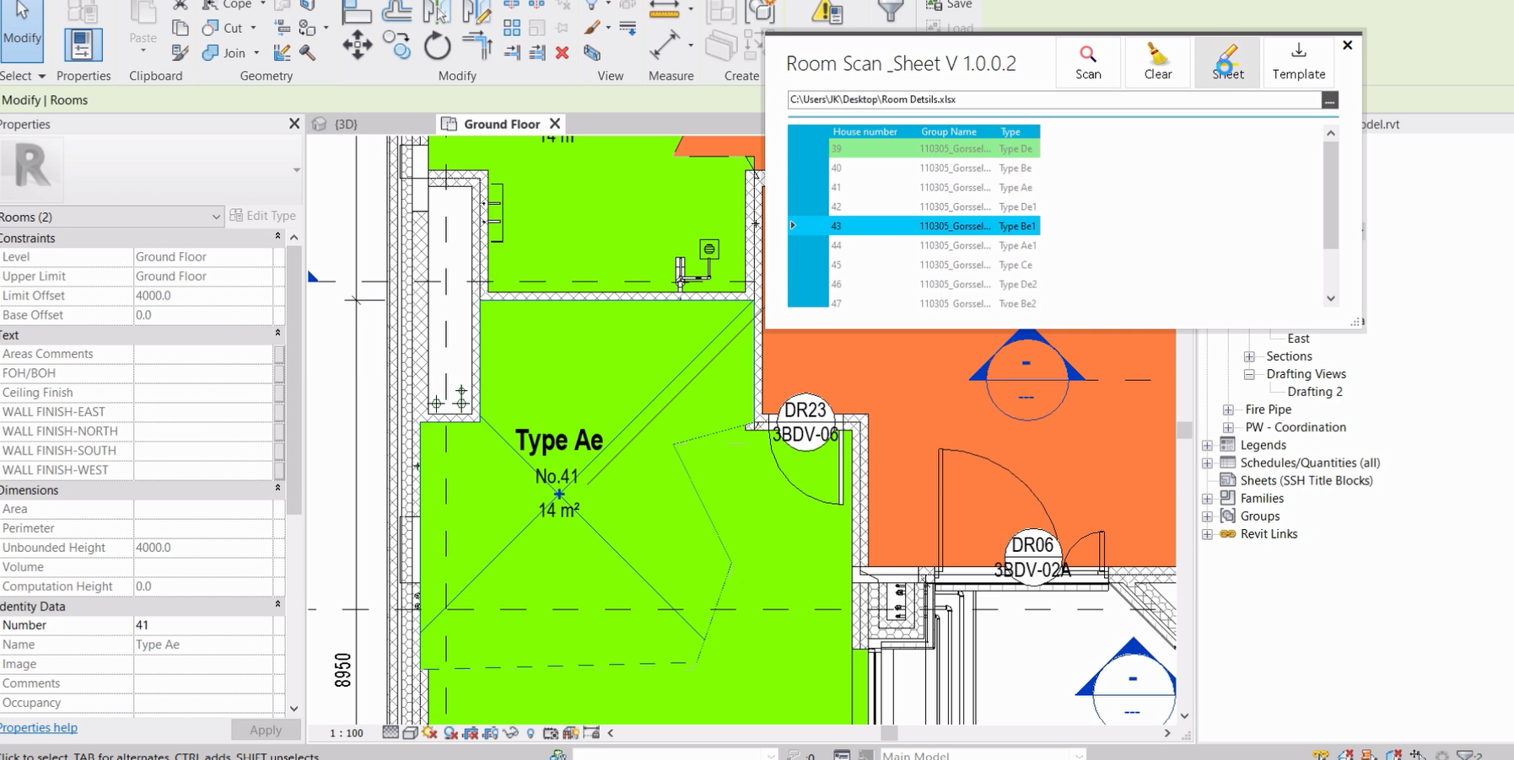Expand the Groups node in Project Browser
This screenshot has width=1514, height=760.
(1207, 516)
